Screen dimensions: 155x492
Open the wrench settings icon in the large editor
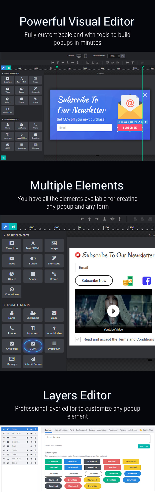[x=5, y=227]
